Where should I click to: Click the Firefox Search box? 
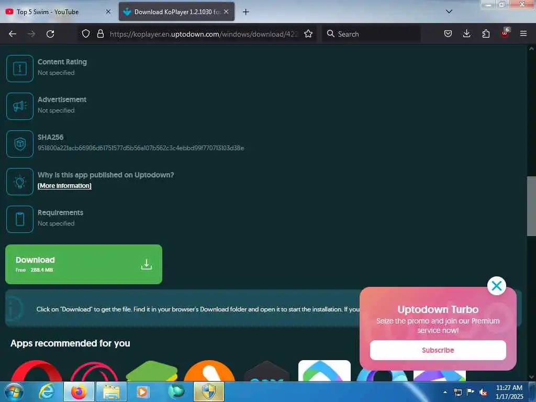[x=371, y=34]
